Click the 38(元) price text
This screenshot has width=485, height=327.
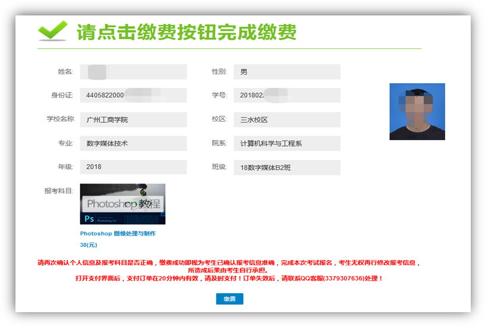click(89, 245)
